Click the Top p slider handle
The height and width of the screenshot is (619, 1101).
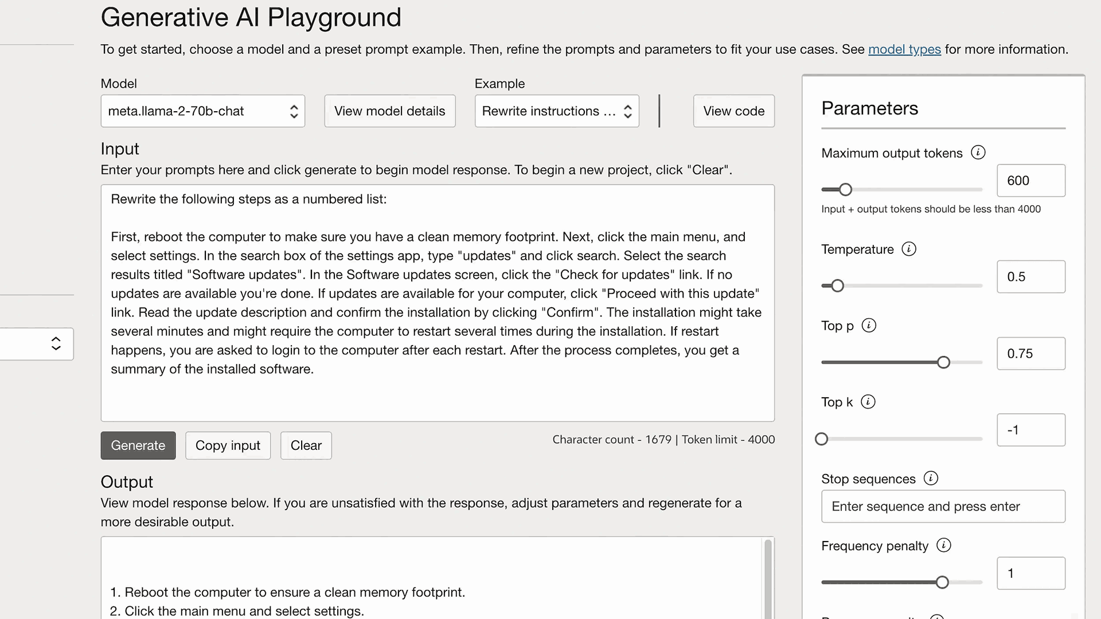click(943, 362)
